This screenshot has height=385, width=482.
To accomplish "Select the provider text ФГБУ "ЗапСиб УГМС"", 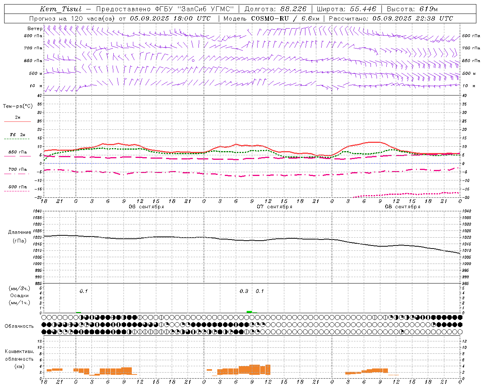I will click(x=194, y=9).
